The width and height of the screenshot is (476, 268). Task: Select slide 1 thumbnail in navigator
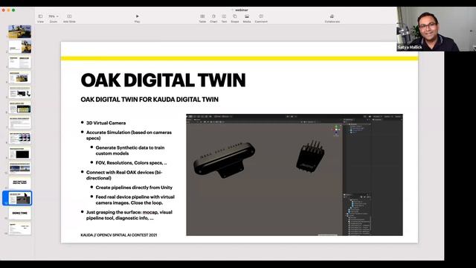pyautogui.click(x=20, y=31)
